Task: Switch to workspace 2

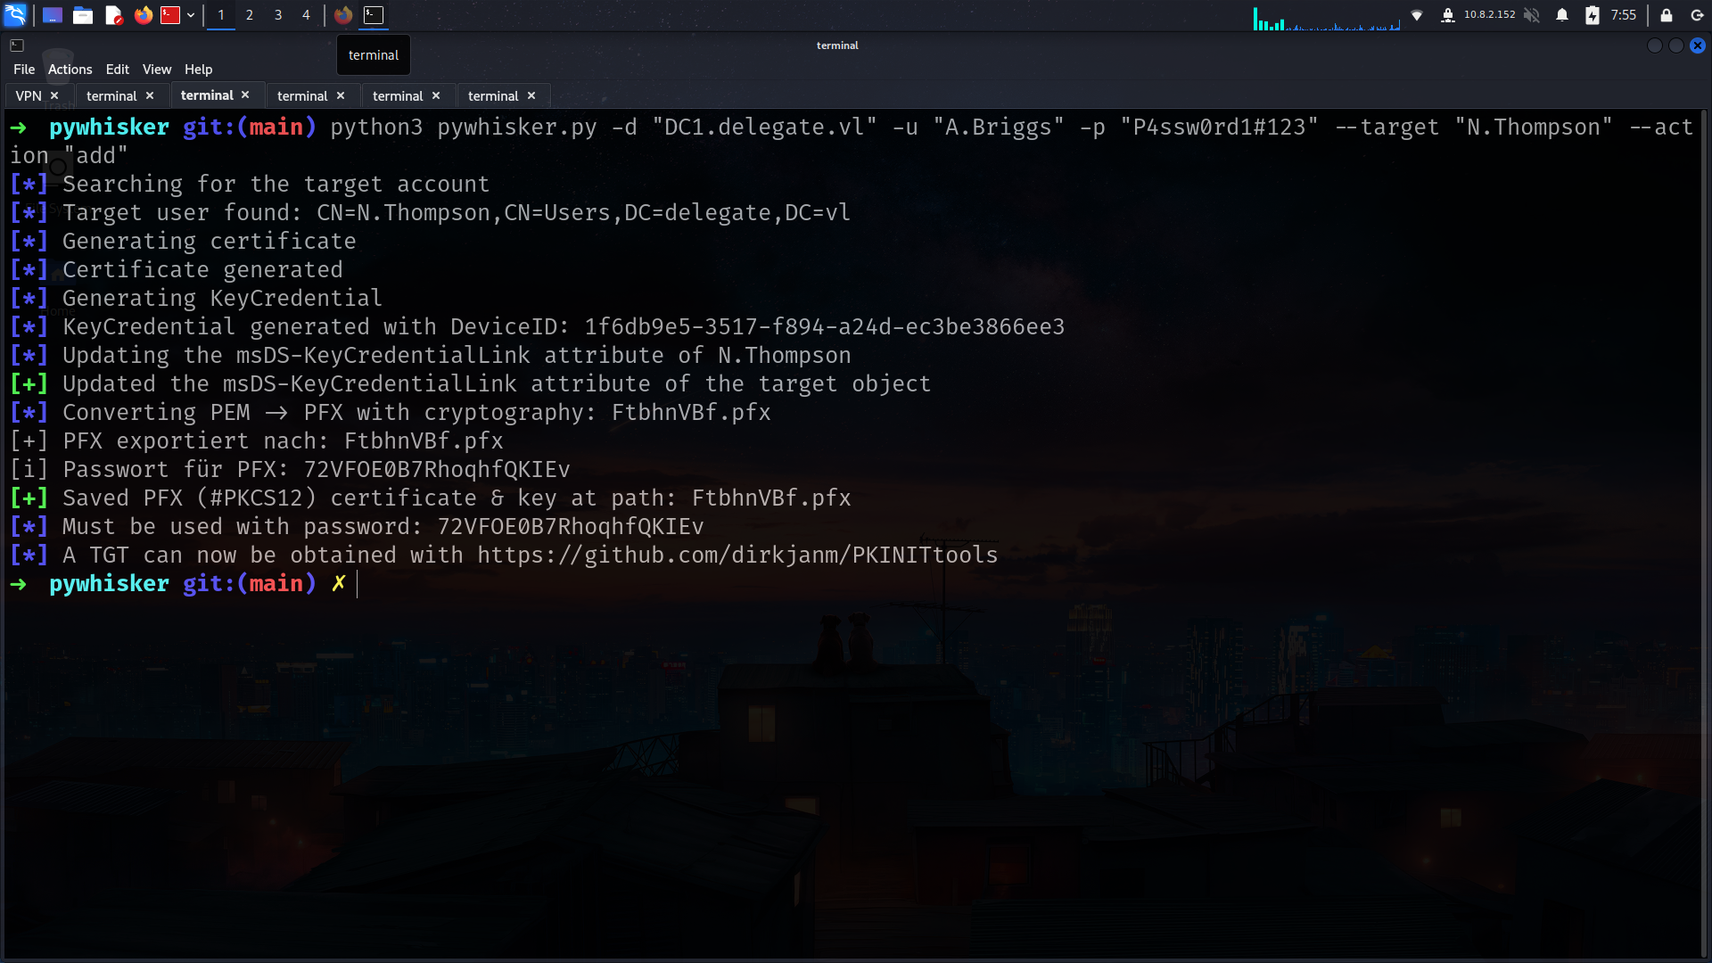Action: 250,15
